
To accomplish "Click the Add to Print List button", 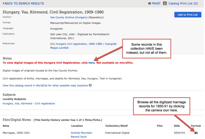I will [188, 15].
